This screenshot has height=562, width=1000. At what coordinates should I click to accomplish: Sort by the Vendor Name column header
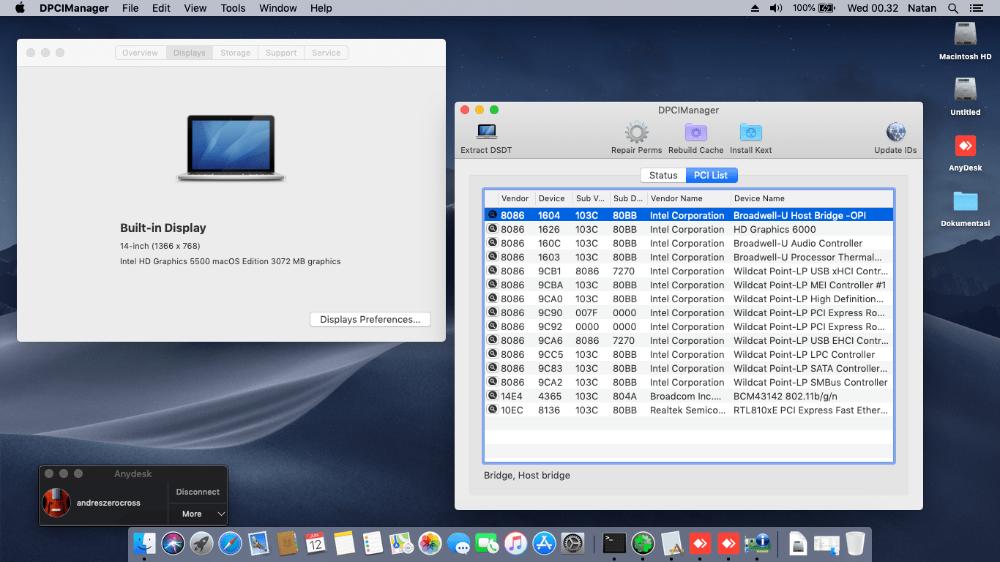pos(688,198)
